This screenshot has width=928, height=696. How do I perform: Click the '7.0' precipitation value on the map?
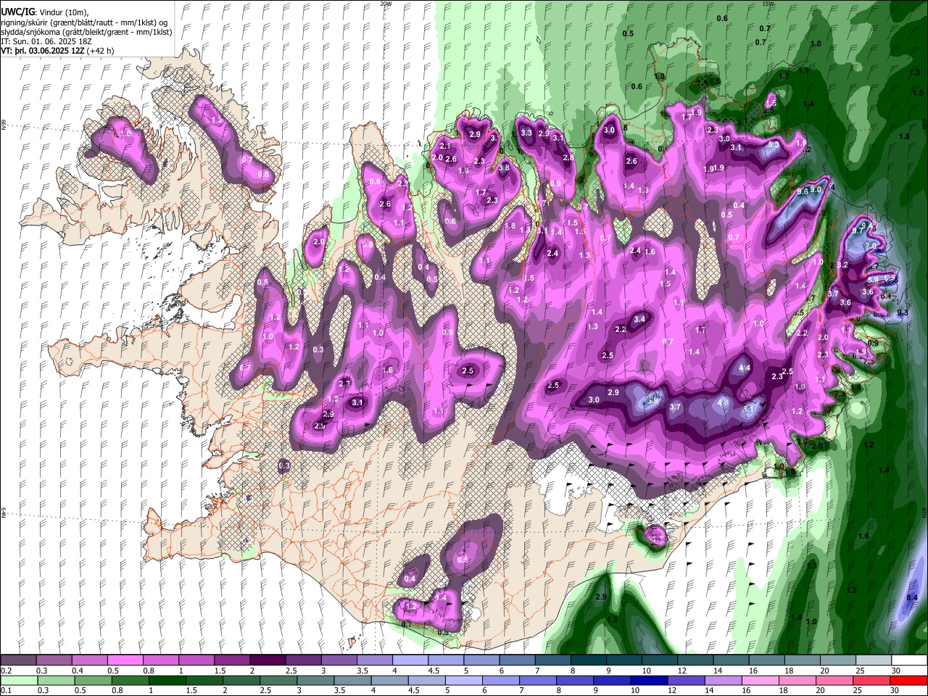[871, 246]
